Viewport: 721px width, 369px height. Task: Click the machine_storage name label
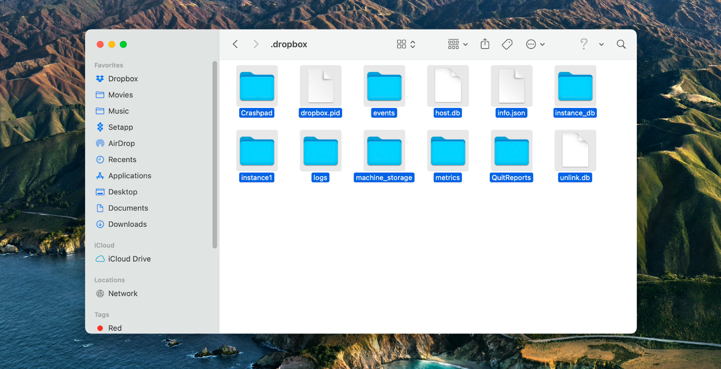(384, 178)
